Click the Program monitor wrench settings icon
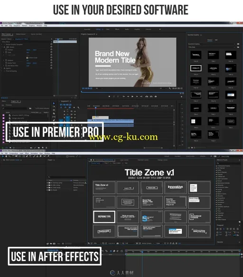243x277 pixels. tap(170, 88)
